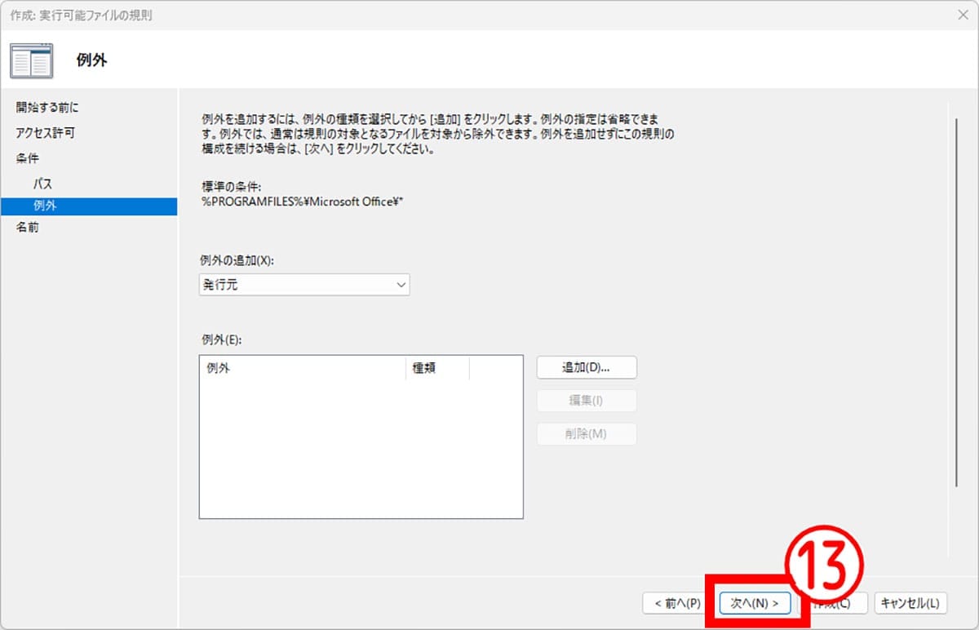Cancel the wizard with キャンセル(L)

pyautogui.click(x=910, y=603)
